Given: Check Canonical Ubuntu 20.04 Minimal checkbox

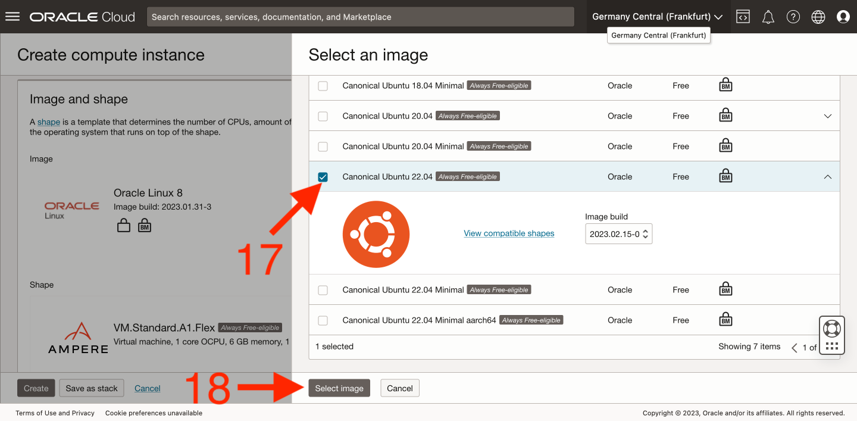Looking at the screenshot, I should (x=323, y=146).
